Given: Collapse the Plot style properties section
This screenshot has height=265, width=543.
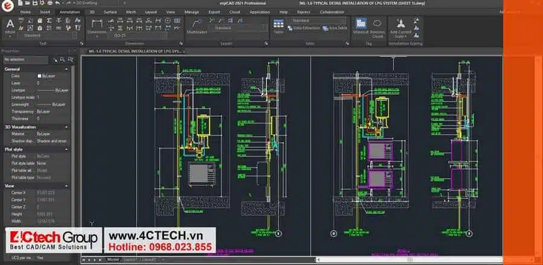Looking at the screenshot, I should [66, 149].
